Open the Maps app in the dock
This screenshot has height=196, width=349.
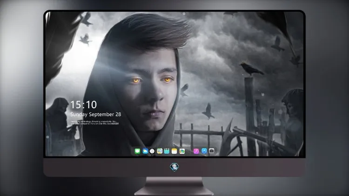pos(160,151)
